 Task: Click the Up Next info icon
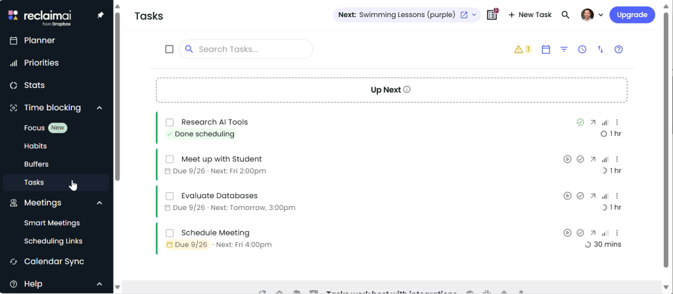point(407,89)
